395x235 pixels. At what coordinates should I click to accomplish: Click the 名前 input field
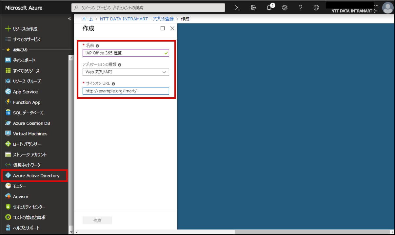(x=126, y=53)
